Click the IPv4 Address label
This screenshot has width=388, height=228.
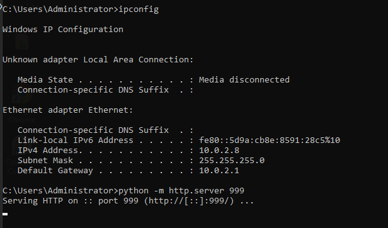pyautogui.click(x=48, y=151)
